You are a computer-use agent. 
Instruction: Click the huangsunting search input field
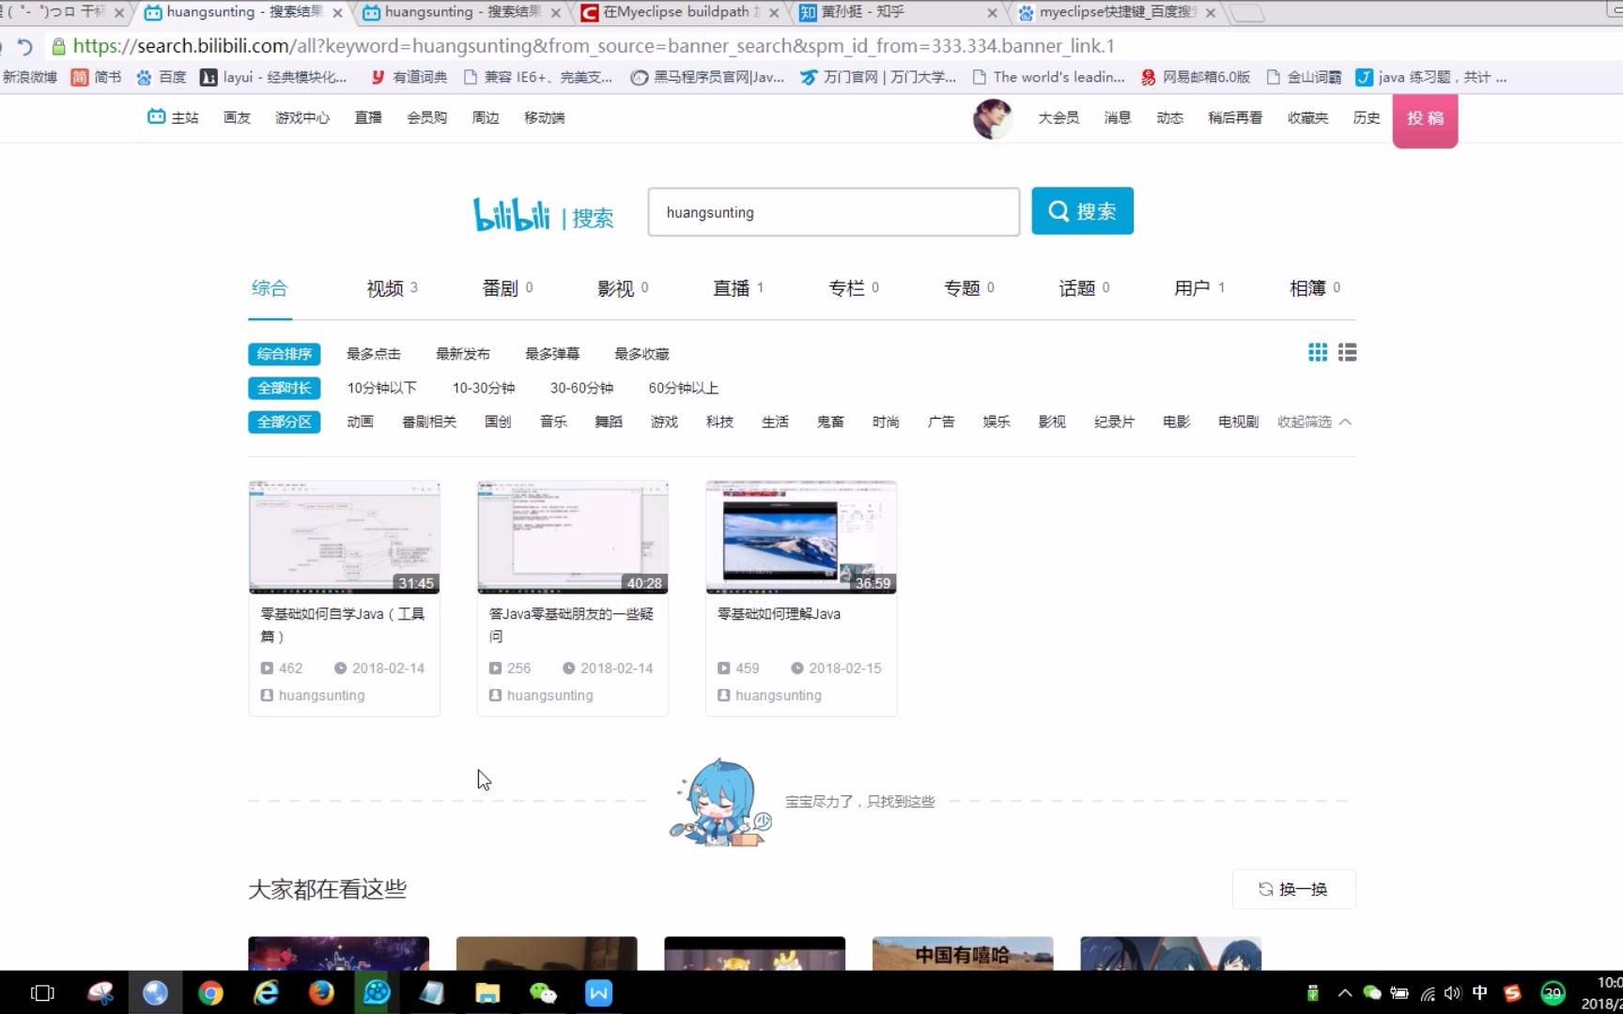[833, 212]
